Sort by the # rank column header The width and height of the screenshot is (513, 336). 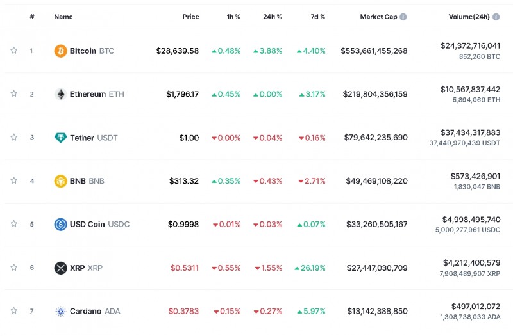(32, 17)
